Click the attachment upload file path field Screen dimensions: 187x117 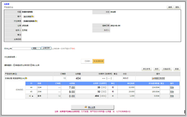22,48
